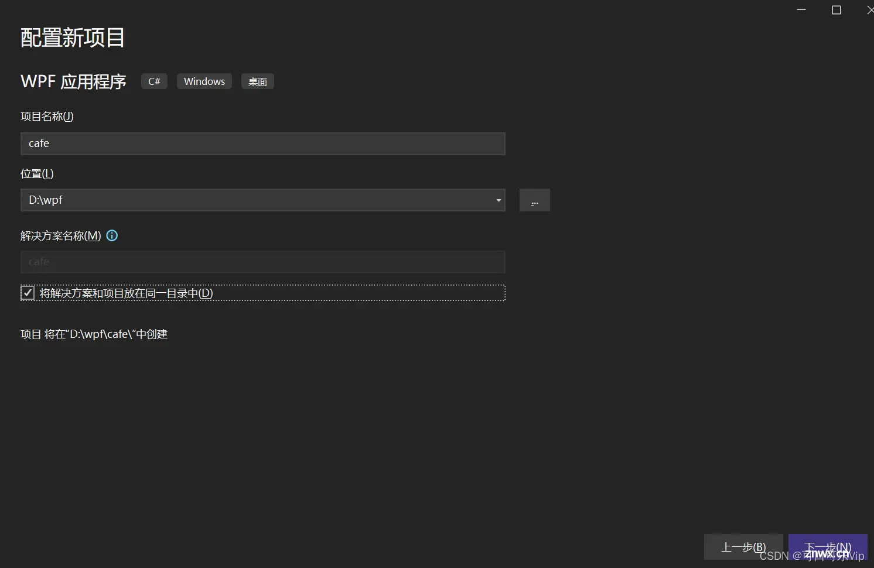
Task: Click the 配置新项目 title
Action: click(x=73, y=38)
